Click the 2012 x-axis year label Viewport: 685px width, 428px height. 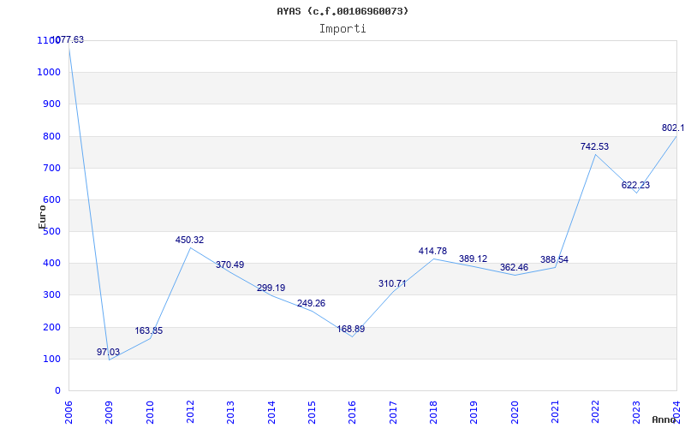[190, 413]
